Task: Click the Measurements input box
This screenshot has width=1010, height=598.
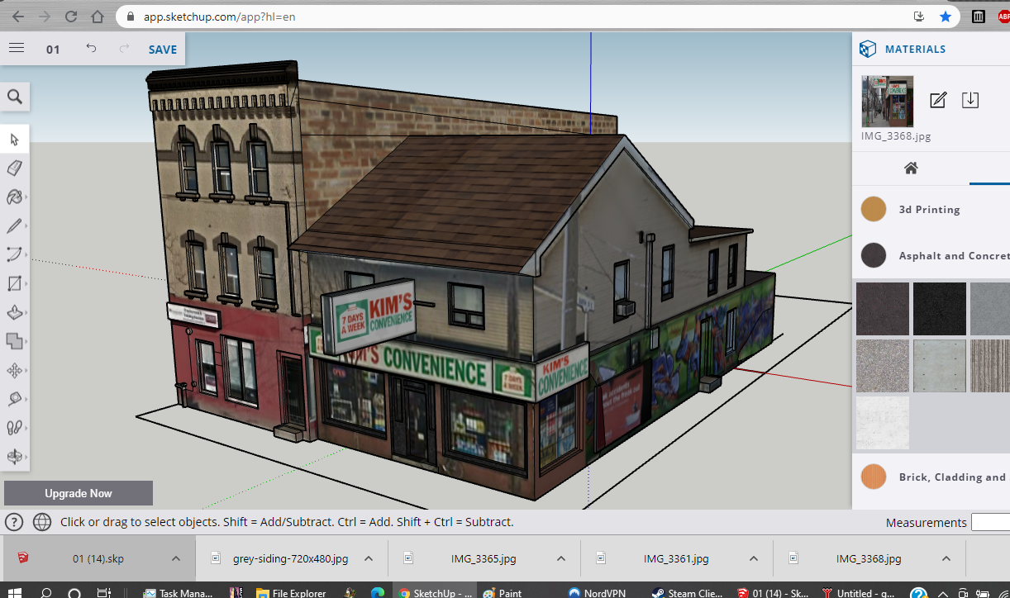Action: tap(990, 522)
